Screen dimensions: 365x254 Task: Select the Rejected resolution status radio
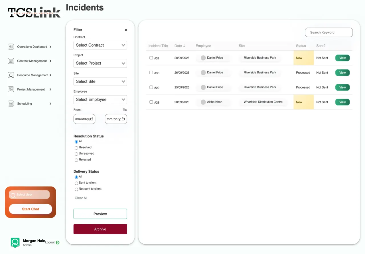[x=76, y=160]
